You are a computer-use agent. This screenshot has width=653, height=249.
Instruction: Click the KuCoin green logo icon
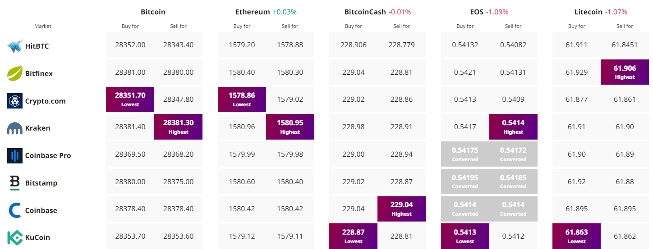pos(15,238)
